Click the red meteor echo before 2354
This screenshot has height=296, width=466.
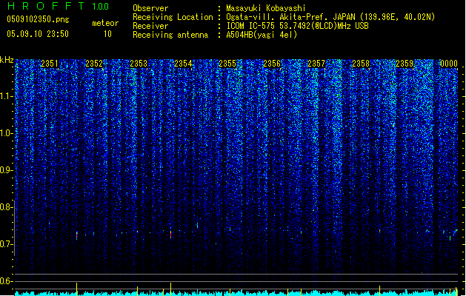170,234
